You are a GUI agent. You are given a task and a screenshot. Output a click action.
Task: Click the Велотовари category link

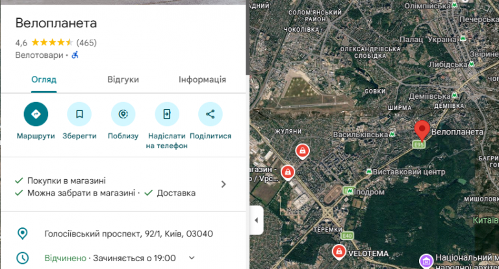pos(40,55)
